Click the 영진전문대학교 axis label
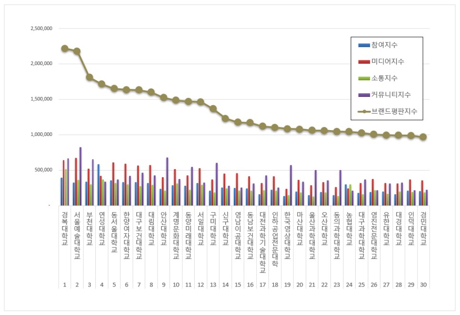This screenshot has height=315, width=460. point(374,235)
